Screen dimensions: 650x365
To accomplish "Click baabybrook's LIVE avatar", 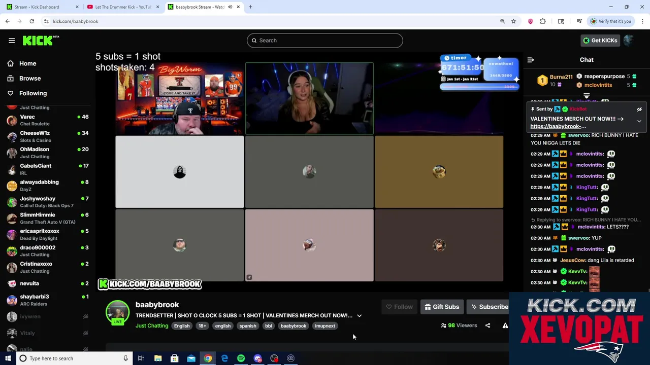I will 117,312.
